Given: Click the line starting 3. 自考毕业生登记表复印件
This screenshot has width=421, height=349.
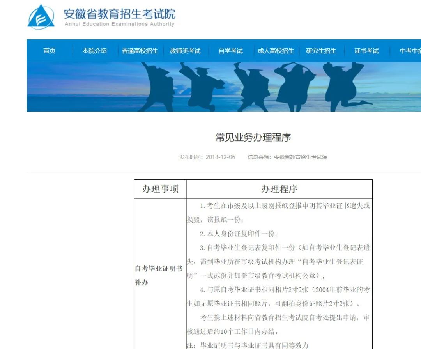Looking at the screenshot, I should [285, 248].
